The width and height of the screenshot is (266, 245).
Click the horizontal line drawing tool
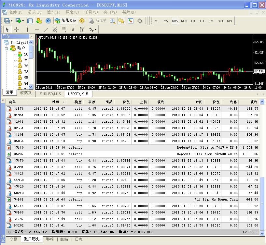(36, 30)
